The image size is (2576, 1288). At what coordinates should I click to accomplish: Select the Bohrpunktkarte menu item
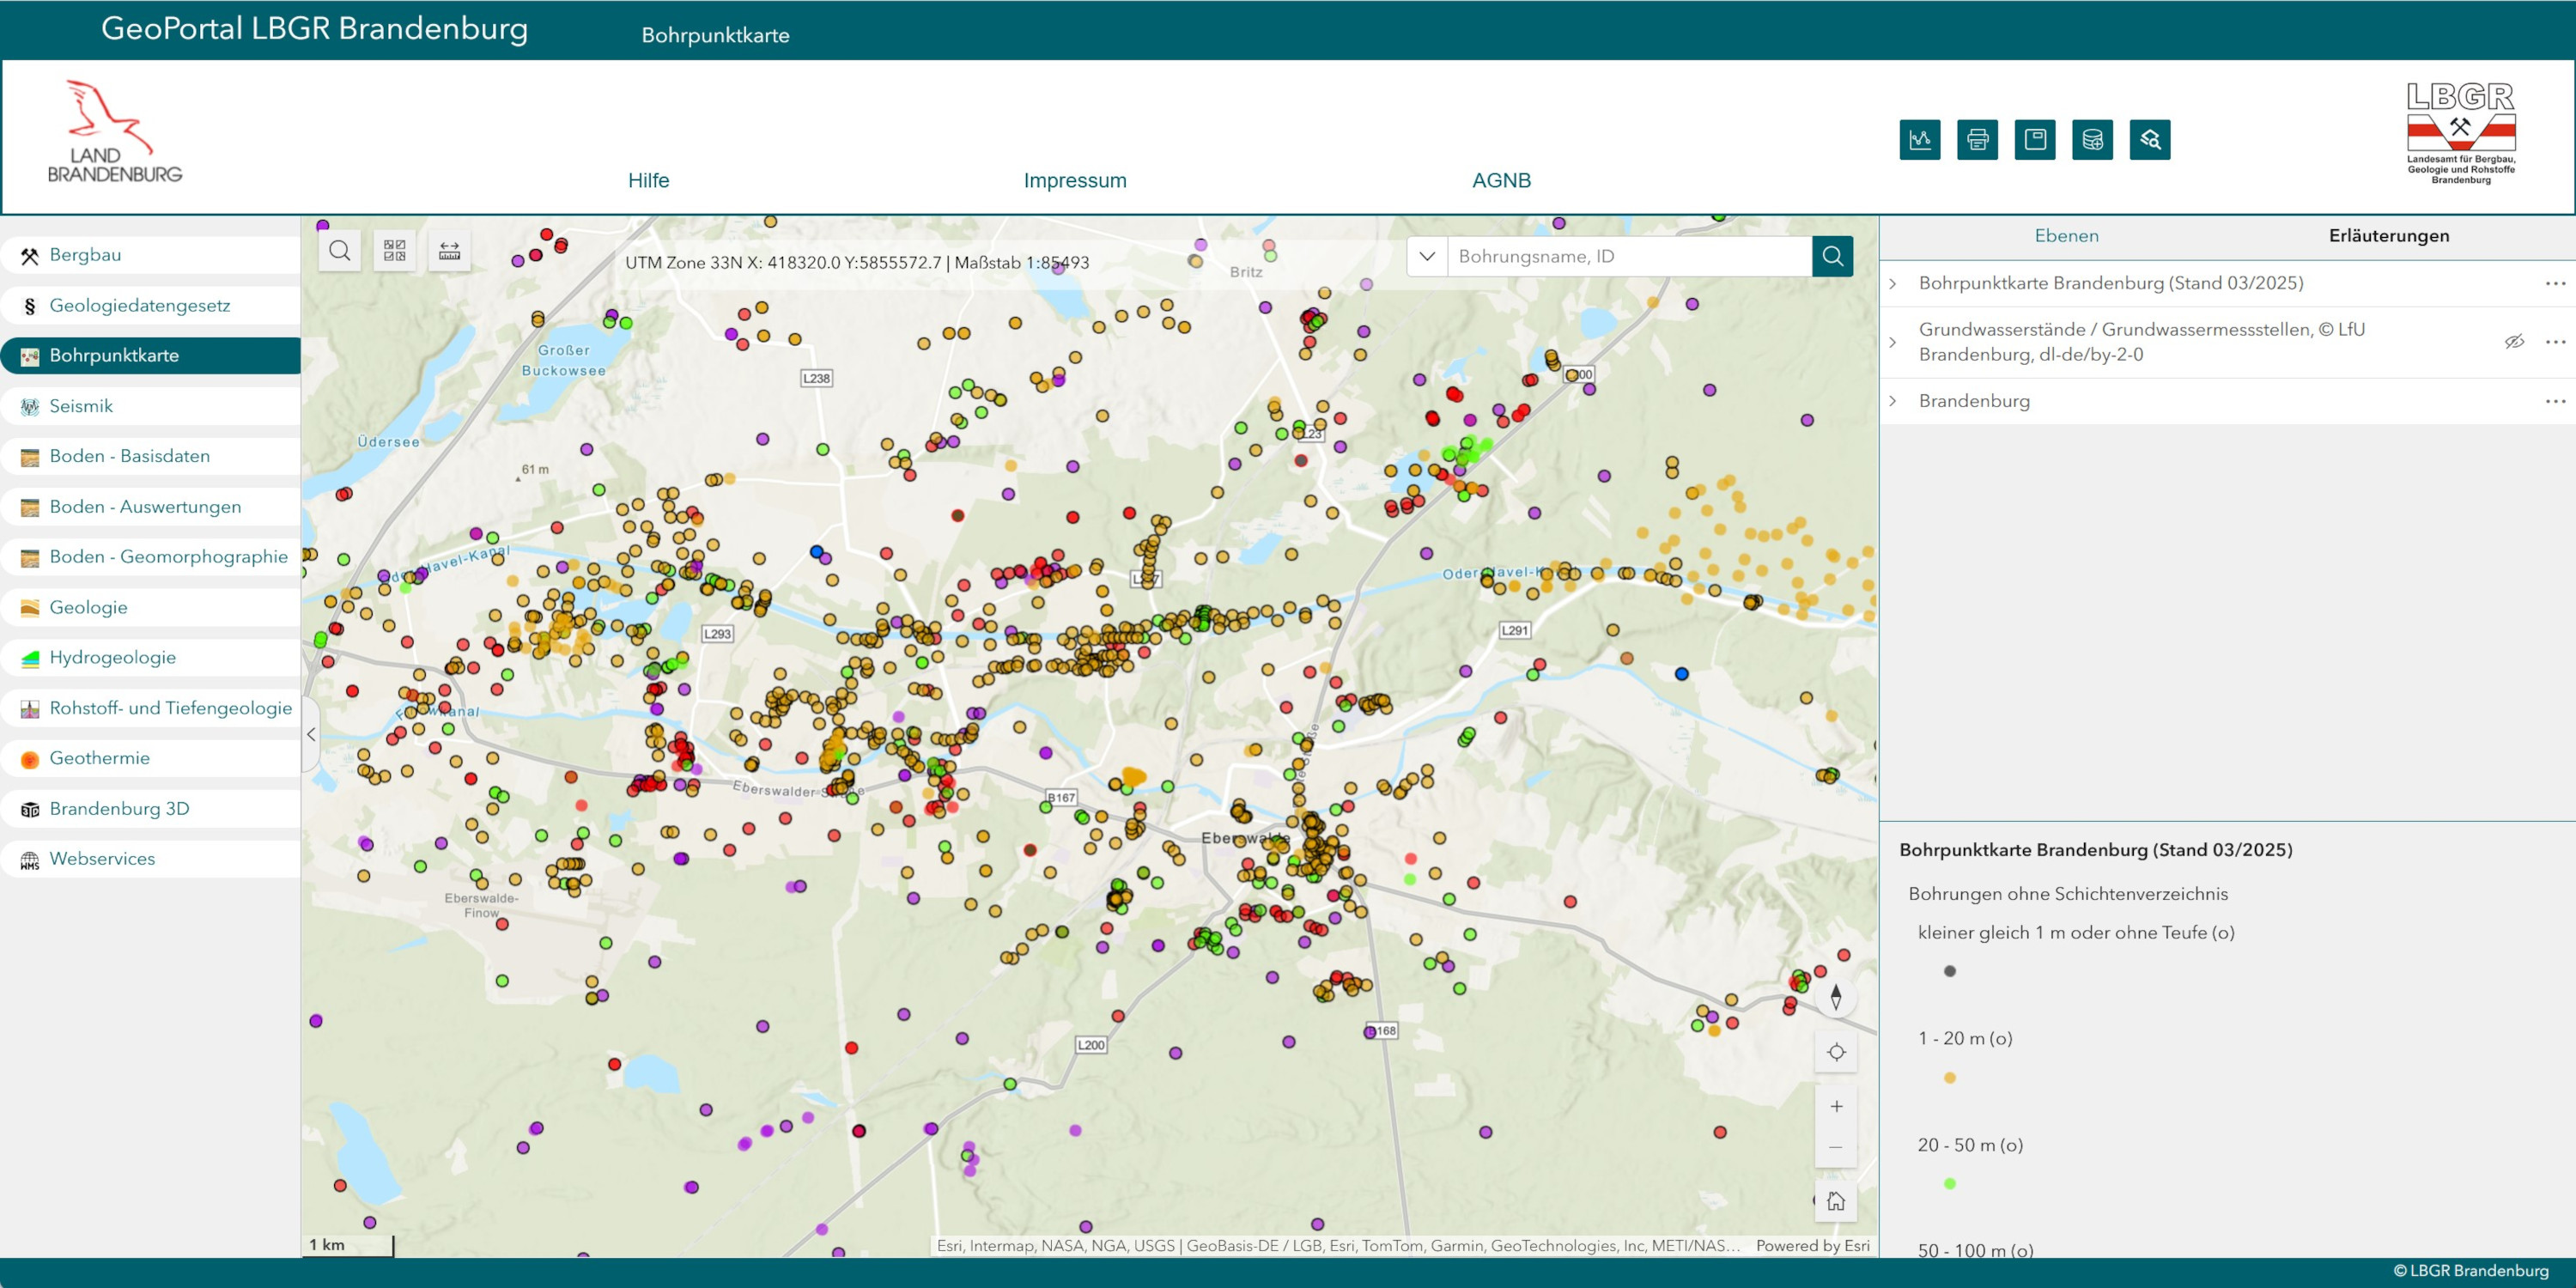(x=150, y=355)
